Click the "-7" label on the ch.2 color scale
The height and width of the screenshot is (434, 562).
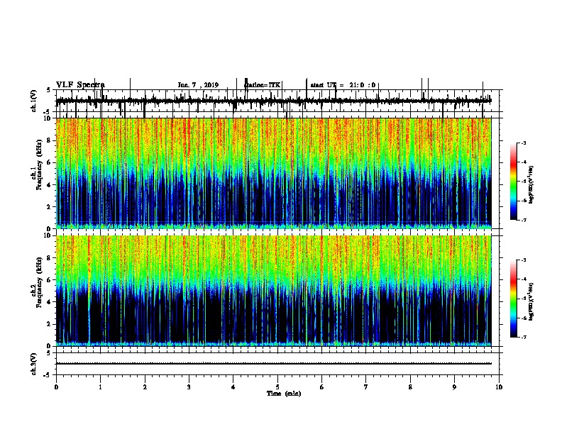524,338
